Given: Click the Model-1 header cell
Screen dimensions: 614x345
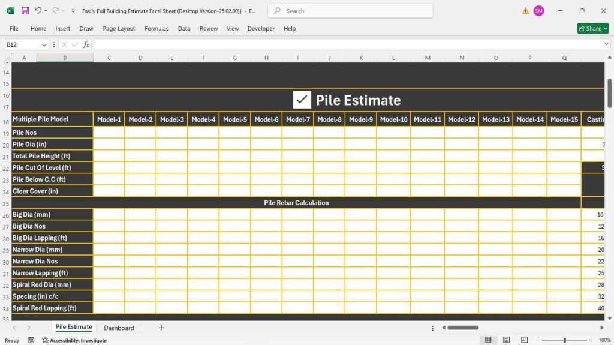Looking at the screenshot, I should [109, 119].
